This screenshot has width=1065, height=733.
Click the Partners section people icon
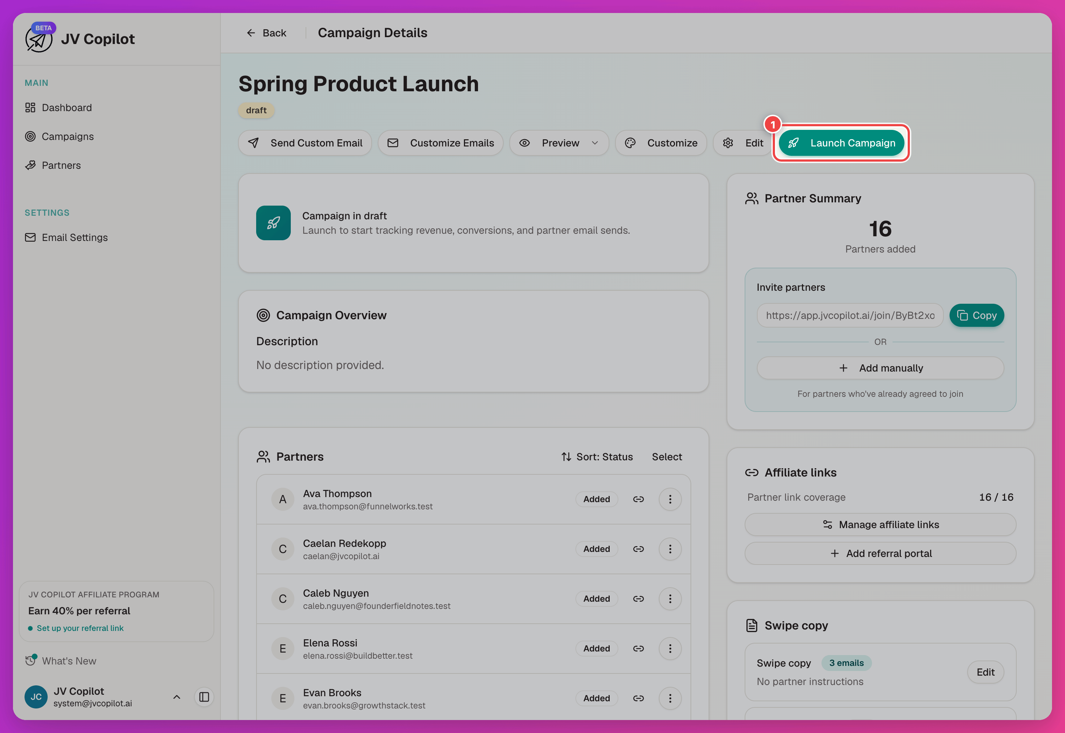[x=263, y=457]
